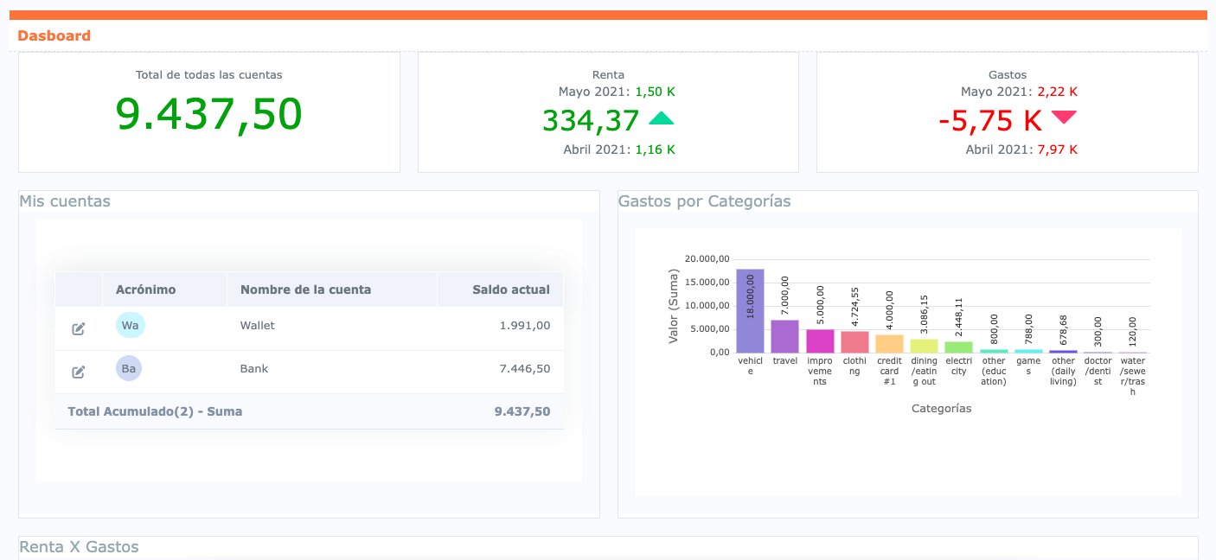Click the edit icon for Bank account
The height and width of the screenshot is (560, 1216).
tap(79, 372)
